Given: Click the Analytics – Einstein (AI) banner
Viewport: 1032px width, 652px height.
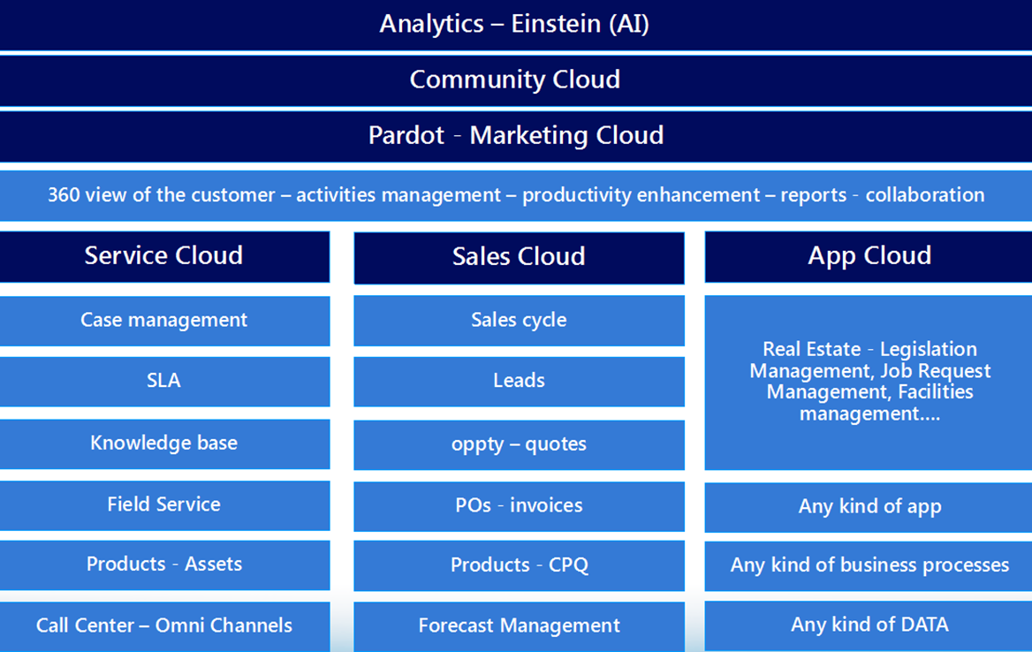Looking at the screenshot, I should pyautogui.click(x=515, y=24).
